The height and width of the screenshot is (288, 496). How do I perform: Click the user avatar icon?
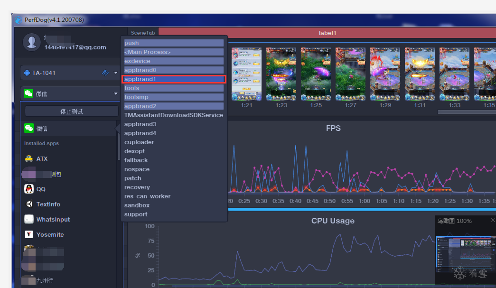pyautogui.click(x=32, y=42)
